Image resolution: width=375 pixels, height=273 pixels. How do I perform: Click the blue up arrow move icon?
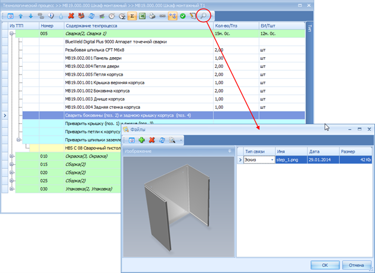tap(20, 16)
